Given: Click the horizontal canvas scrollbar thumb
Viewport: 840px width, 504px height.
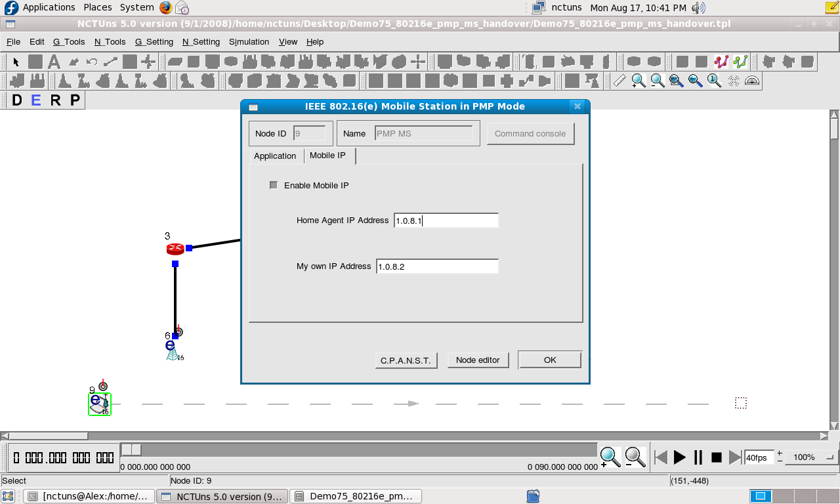Looking at the screenshot, I should 49,436.
